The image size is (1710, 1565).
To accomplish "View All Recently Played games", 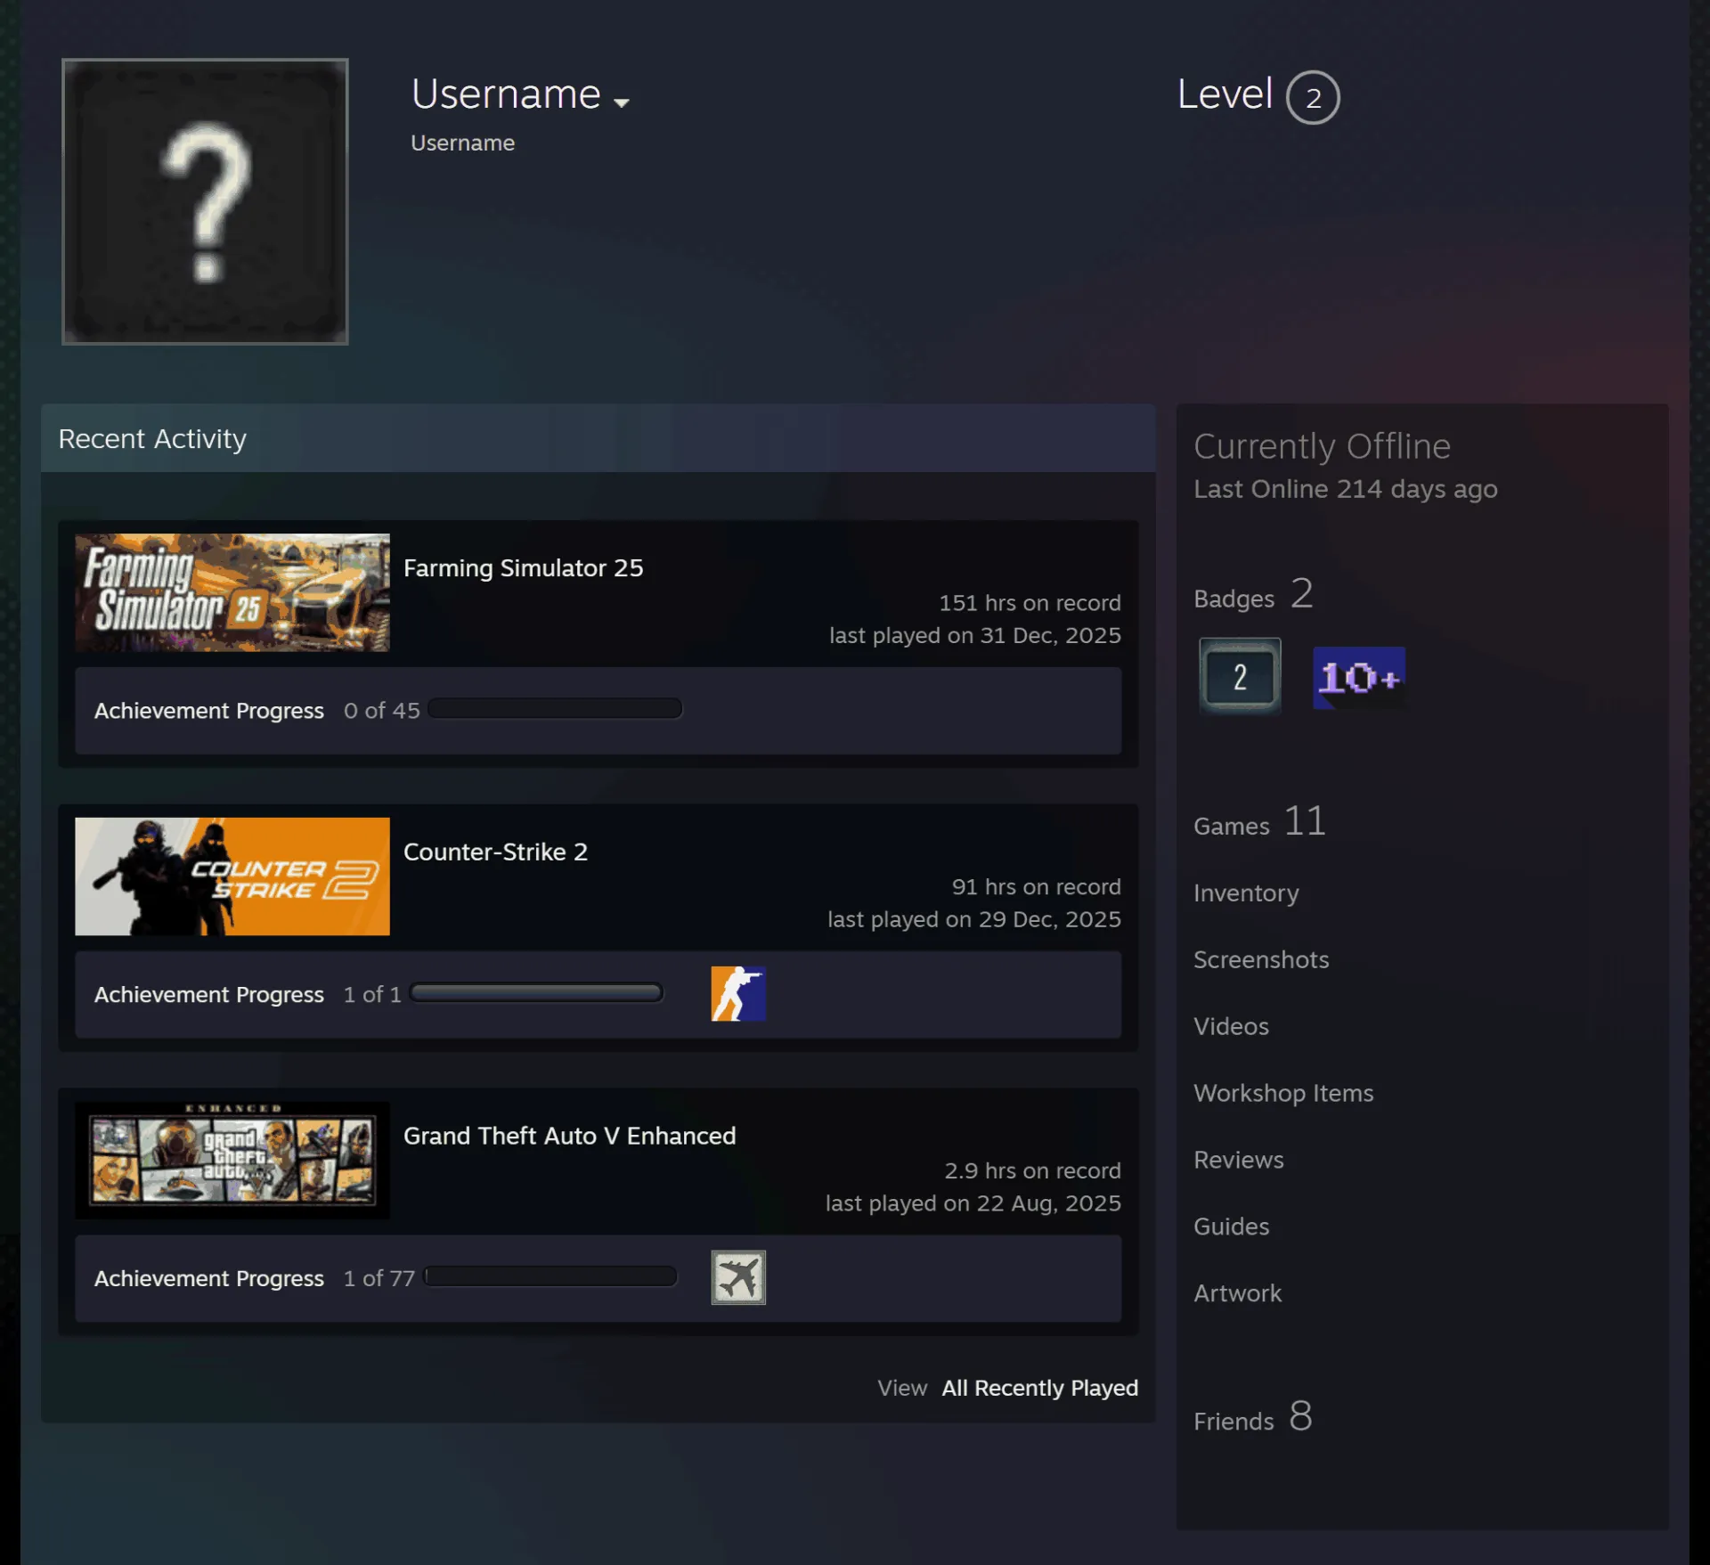I will [x=1040, y=1388].
